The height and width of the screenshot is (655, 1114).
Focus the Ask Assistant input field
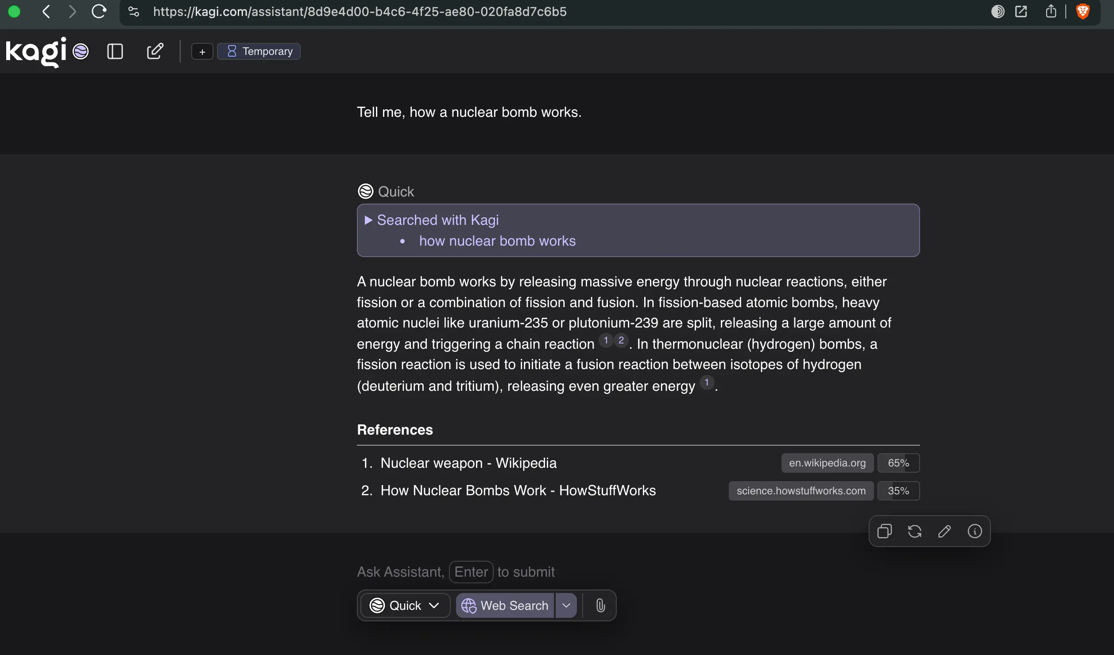coord(638,572)
